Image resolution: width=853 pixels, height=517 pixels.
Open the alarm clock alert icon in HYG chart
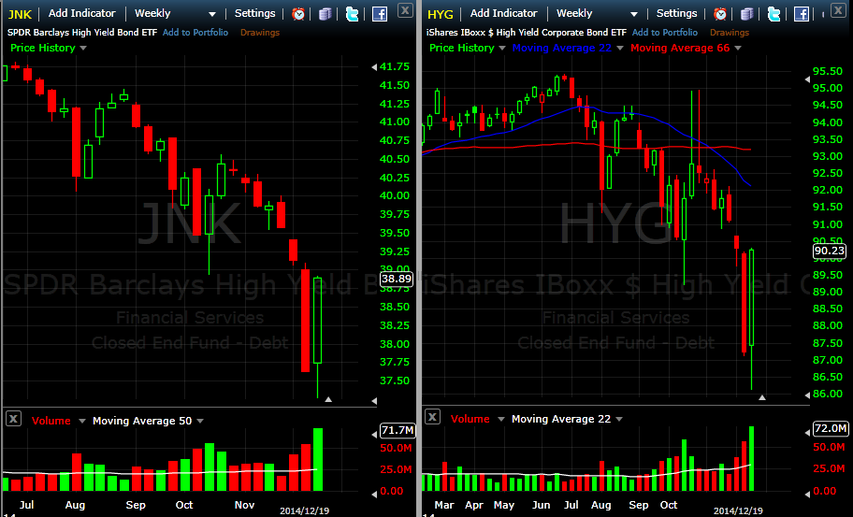[720, 14]
